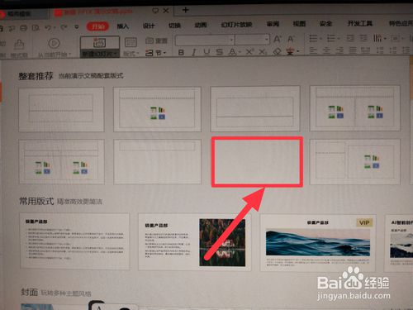Viewport: 413px width, 310px height.
Task: Choose the VIP ocean wave layout template
Action: (x=318, y=243)
